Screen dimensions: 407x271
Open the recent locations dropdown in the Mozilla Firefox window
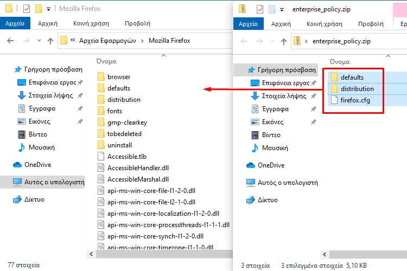click(39, 41)
